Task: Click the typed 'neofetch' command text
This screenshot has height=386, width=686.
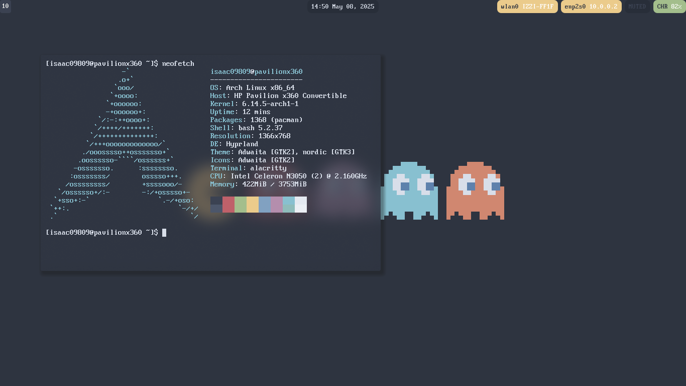Action: (x=178, y=64)
